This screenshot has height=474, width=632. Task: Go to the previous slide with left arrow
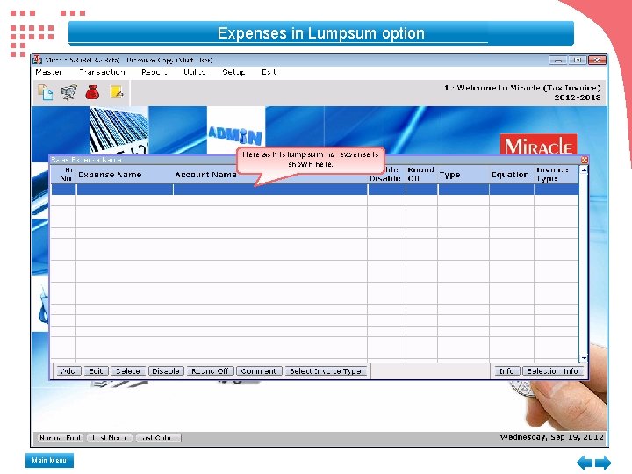(x=585, y=463)
